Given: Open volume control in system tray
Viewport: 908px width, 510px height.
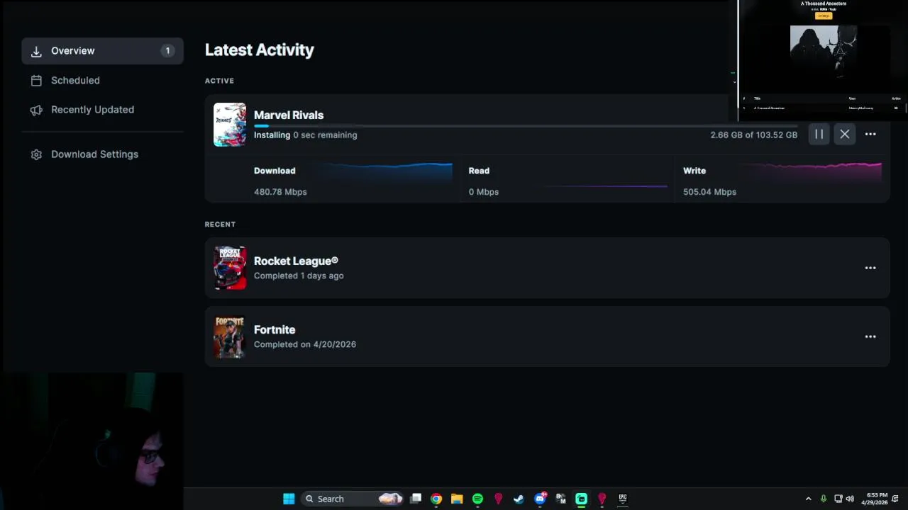Looking at the screenshot, I should pyautogui.click(x=850, y=499).
